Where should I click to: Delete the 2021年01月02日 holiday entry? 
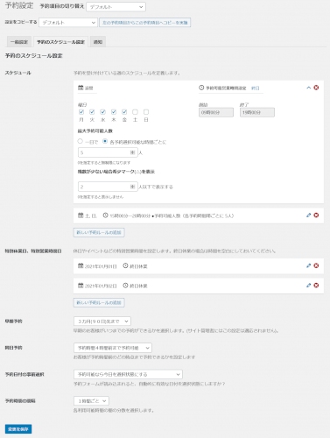(x=316, y=286)
